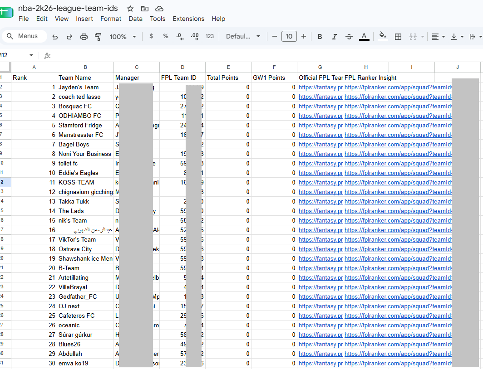
Task: Open the borders tool
Action: (x=398, y=37)
